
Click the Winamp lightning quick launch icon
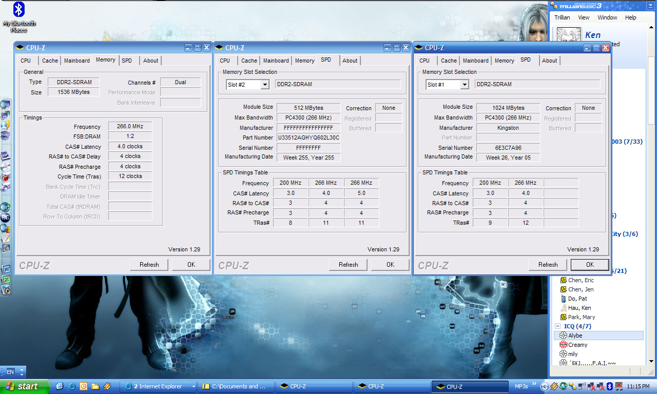[x=107, y=386]
